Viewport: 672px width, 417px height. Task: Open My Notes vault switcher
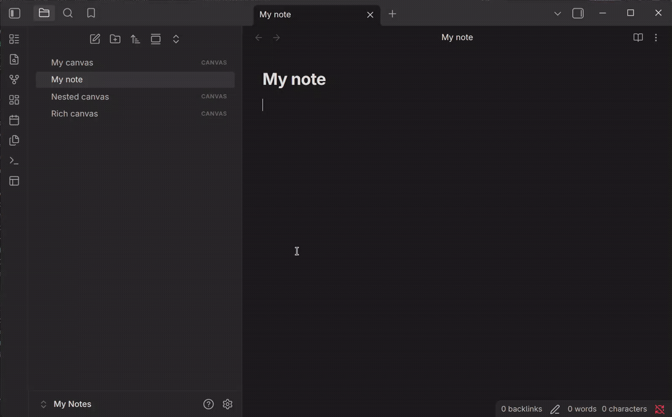[x=66, y=404]
